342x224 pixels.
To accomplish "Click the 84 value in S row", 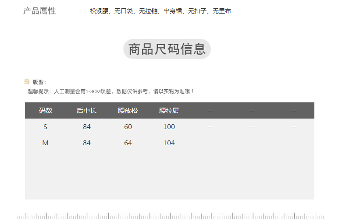I will coord(86,127).
